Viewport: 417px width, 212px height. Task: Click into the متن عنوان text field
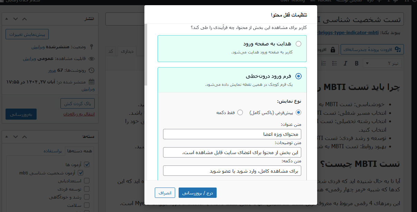coord(232,134)
